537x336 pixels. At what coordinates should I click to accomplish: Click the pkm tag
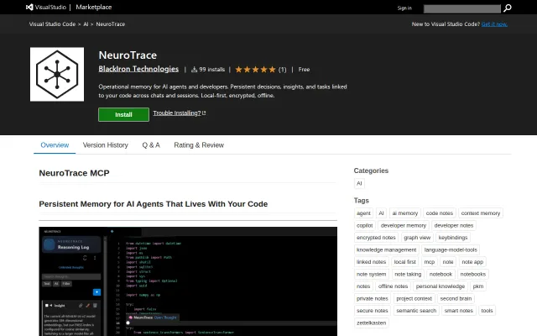(478, 286)
